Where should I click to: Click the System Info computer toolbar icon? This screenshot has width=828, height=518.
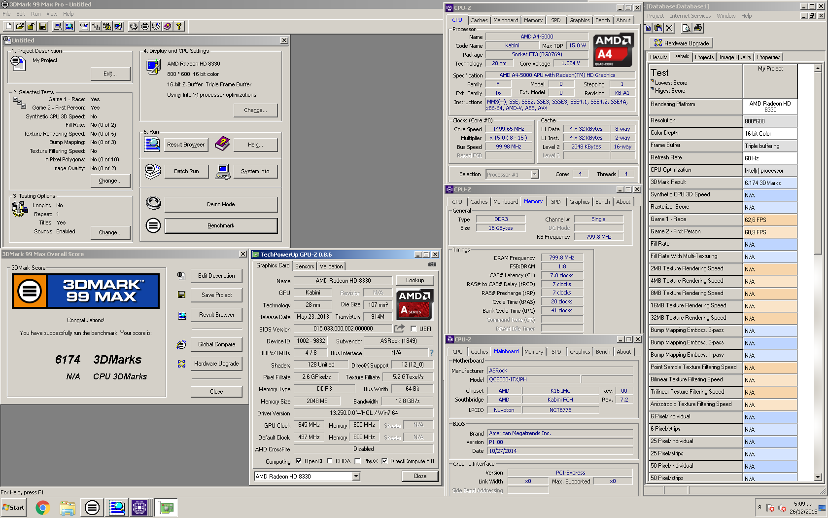(x=58, y=26)
